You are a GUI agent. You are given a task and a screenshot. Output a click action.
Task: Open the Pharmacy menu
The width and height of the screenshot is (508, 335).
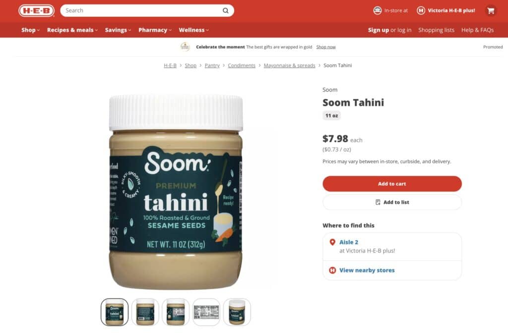155,30
